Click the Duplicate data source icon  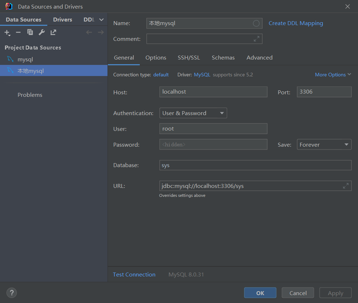click(30, 33)
